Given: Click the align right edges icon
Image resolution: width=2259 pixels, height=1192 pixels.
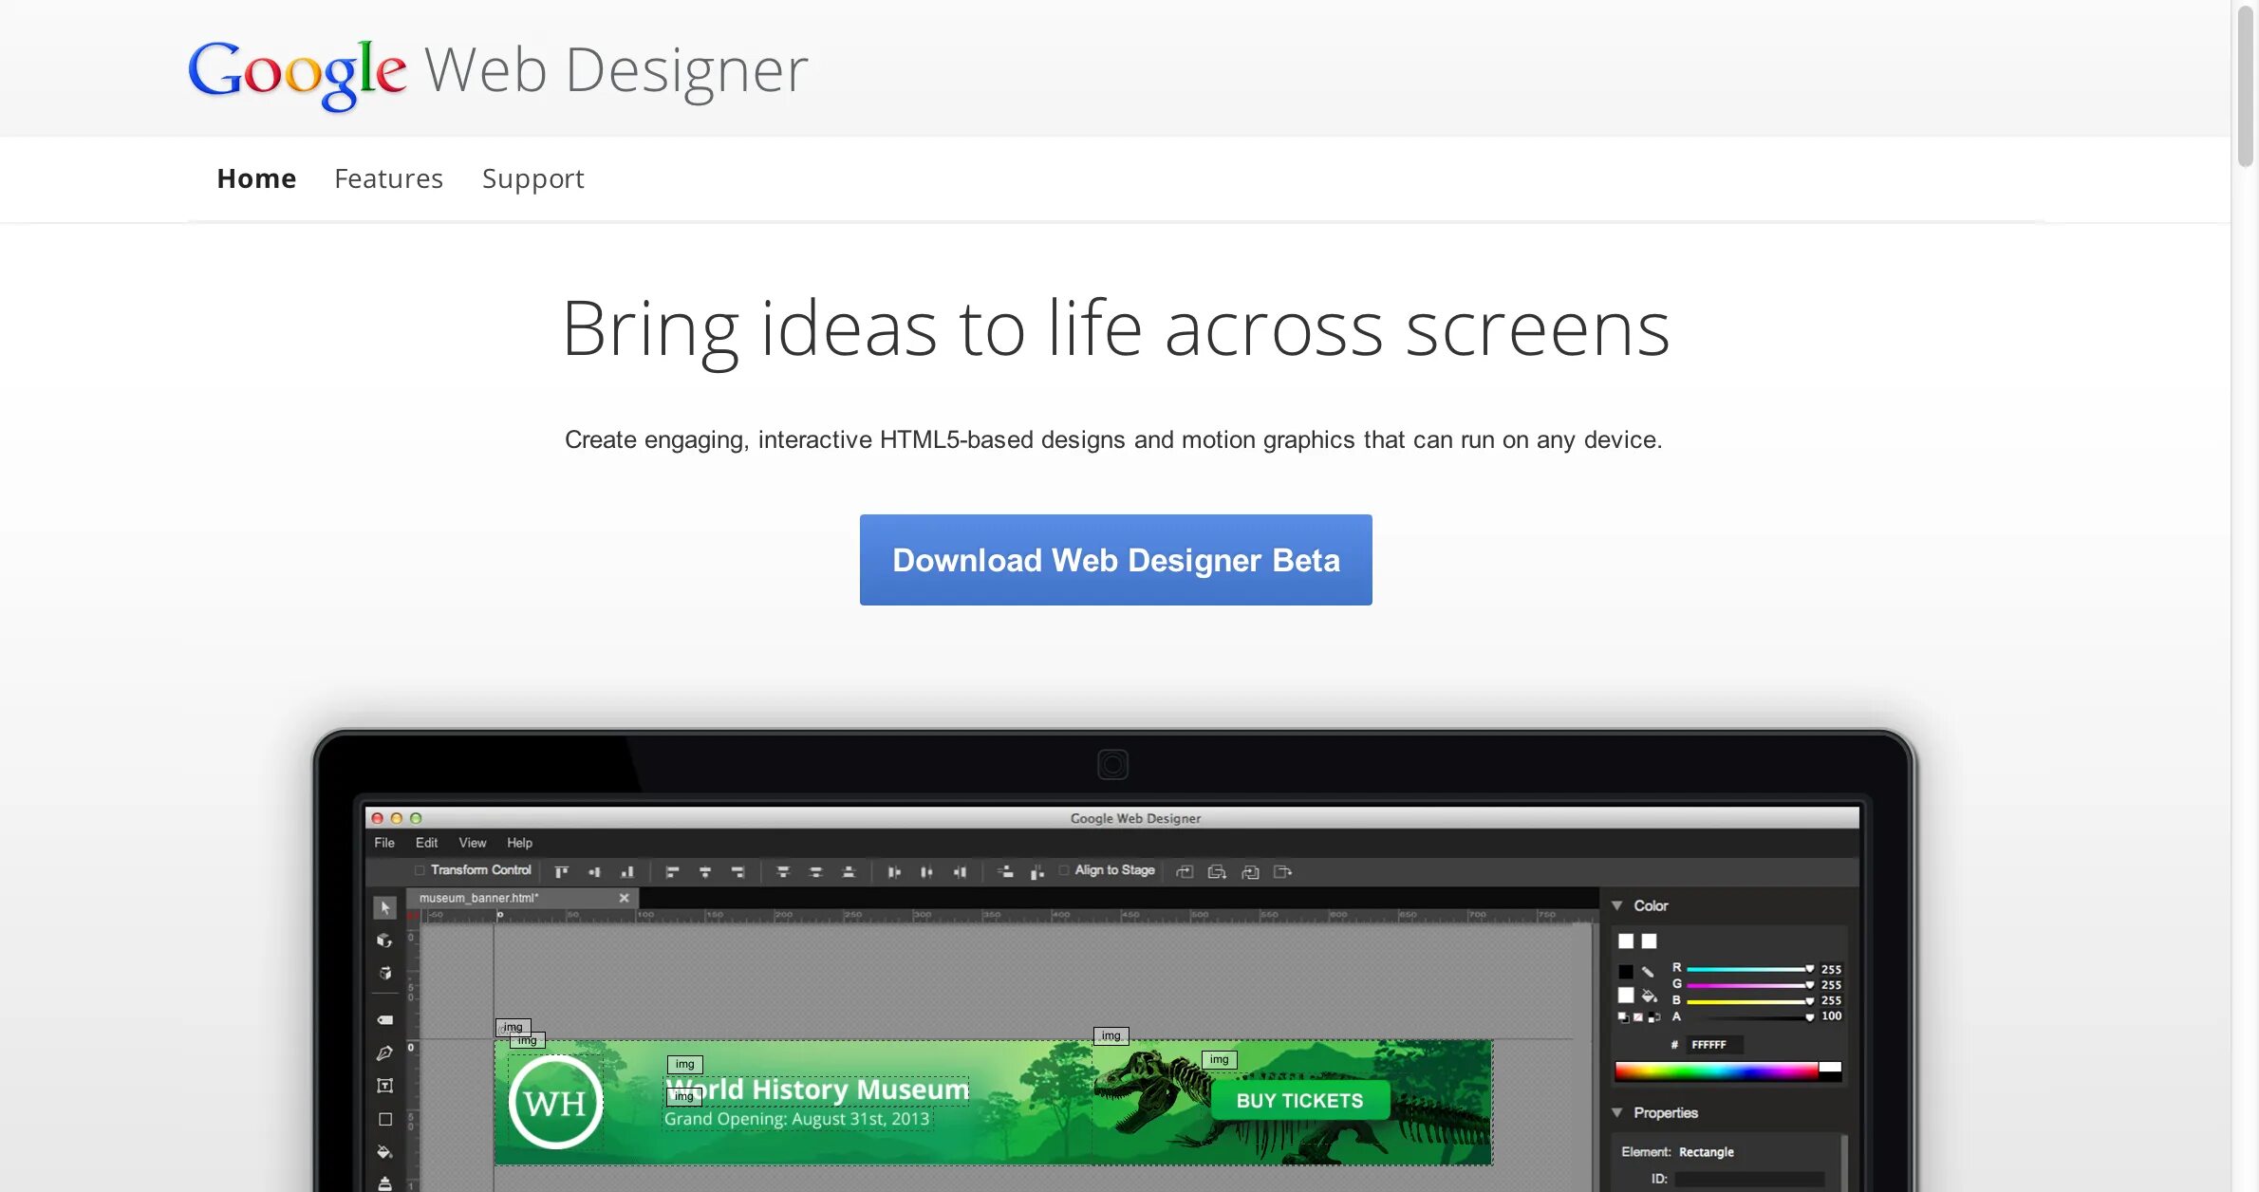Looking at the screenshot, I should pos(737,871).
